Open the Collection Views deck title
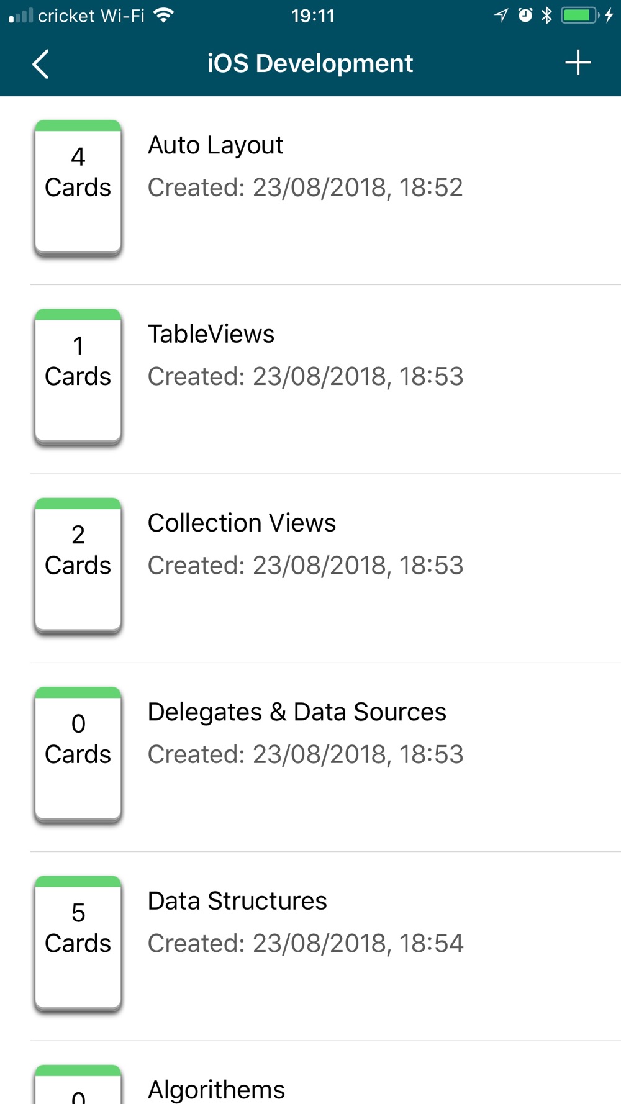 (x=242, y=523)
